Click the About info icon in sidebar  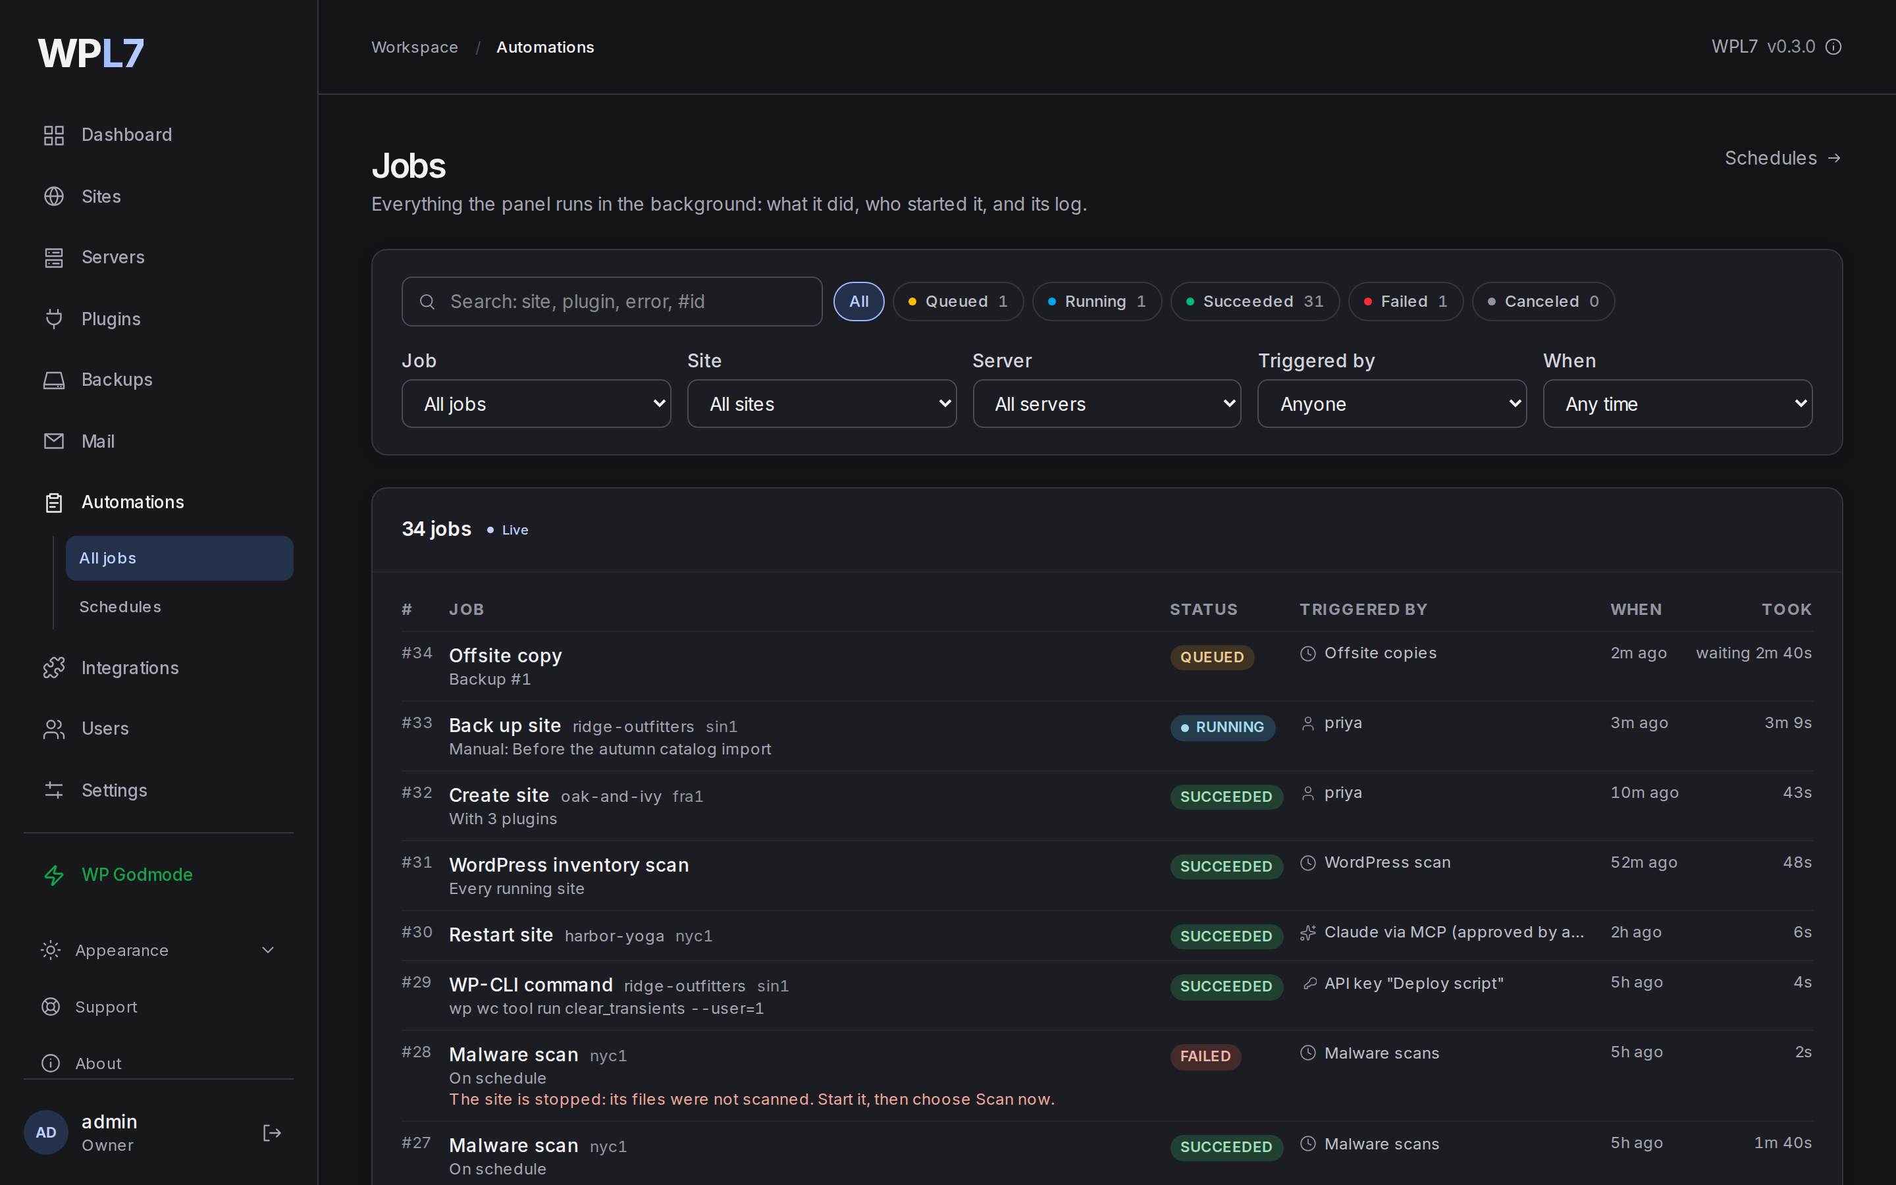pos(50,1063)
